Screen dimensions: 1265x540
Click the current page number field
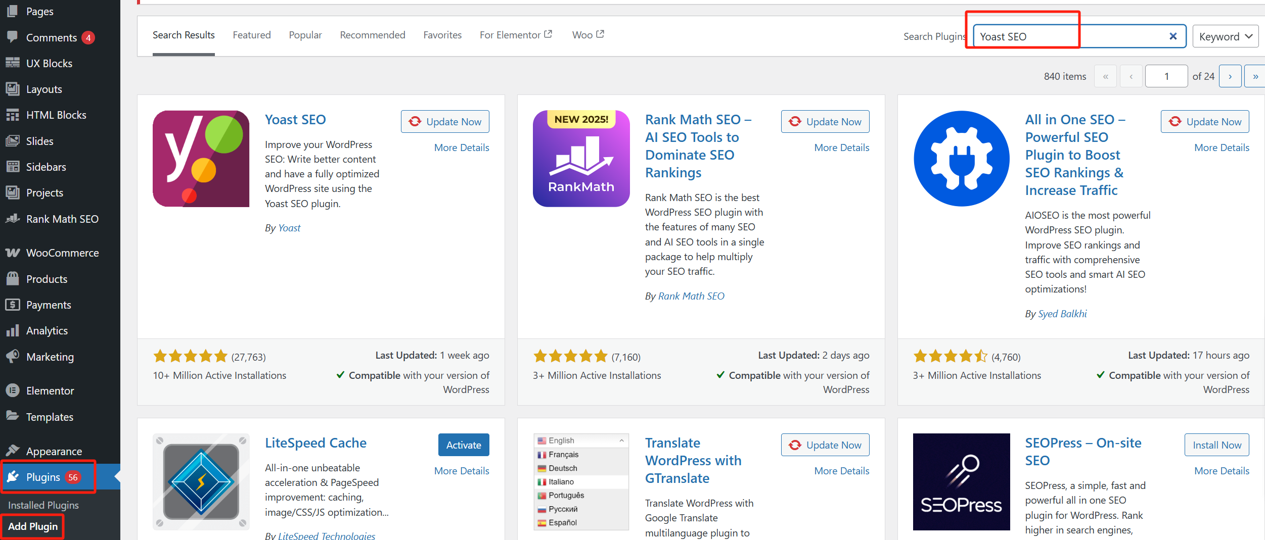pos(1166,76)
